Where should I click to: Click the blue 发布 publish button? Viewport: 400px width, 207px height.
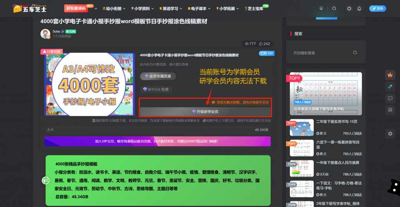tap(378, 9)
